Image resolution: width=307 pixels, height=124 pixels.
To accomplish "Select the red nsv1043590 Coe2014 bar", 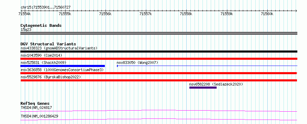I will pyautogui.click(x=159, y=59).
